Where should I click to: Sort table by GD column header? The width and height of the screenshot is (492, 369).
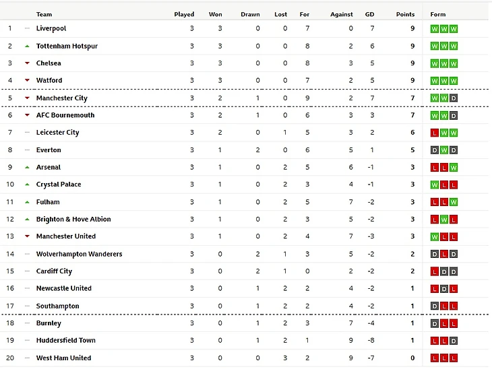[369, 14]
